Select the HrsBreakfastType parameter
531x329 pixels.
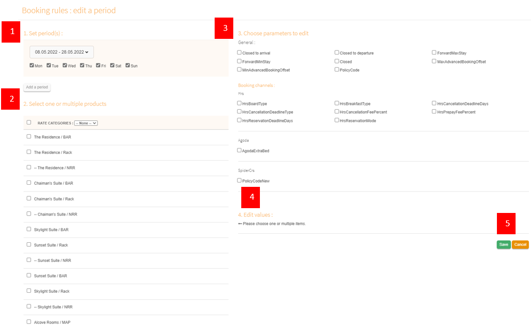(337, 103)
